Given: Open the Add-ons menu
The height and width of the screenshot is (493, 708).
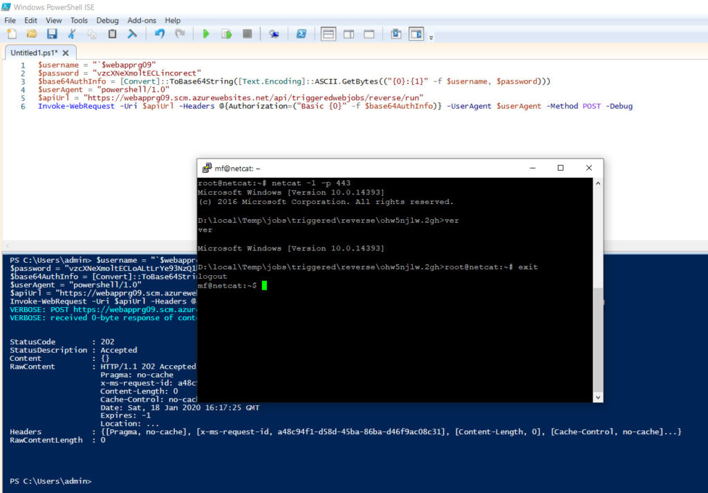Looking at the screenshot, I should [142, 20].
